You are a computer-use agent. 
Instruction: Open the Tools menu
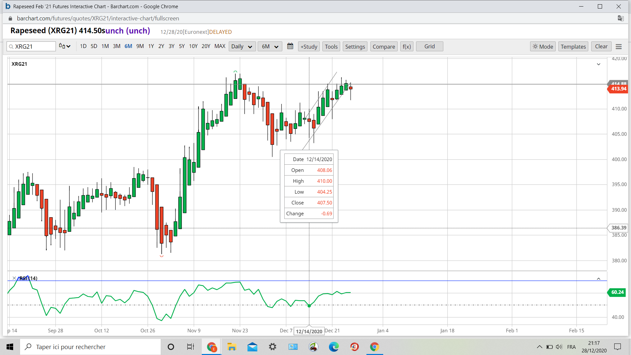pyautogui.click(x=331, y=47)
